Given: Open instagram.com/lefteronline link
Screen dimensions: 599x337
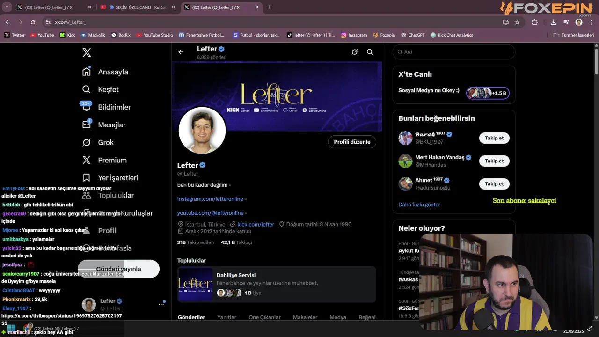Looking at the screenshot, I should pyautogui.click(x=210, y=199).
